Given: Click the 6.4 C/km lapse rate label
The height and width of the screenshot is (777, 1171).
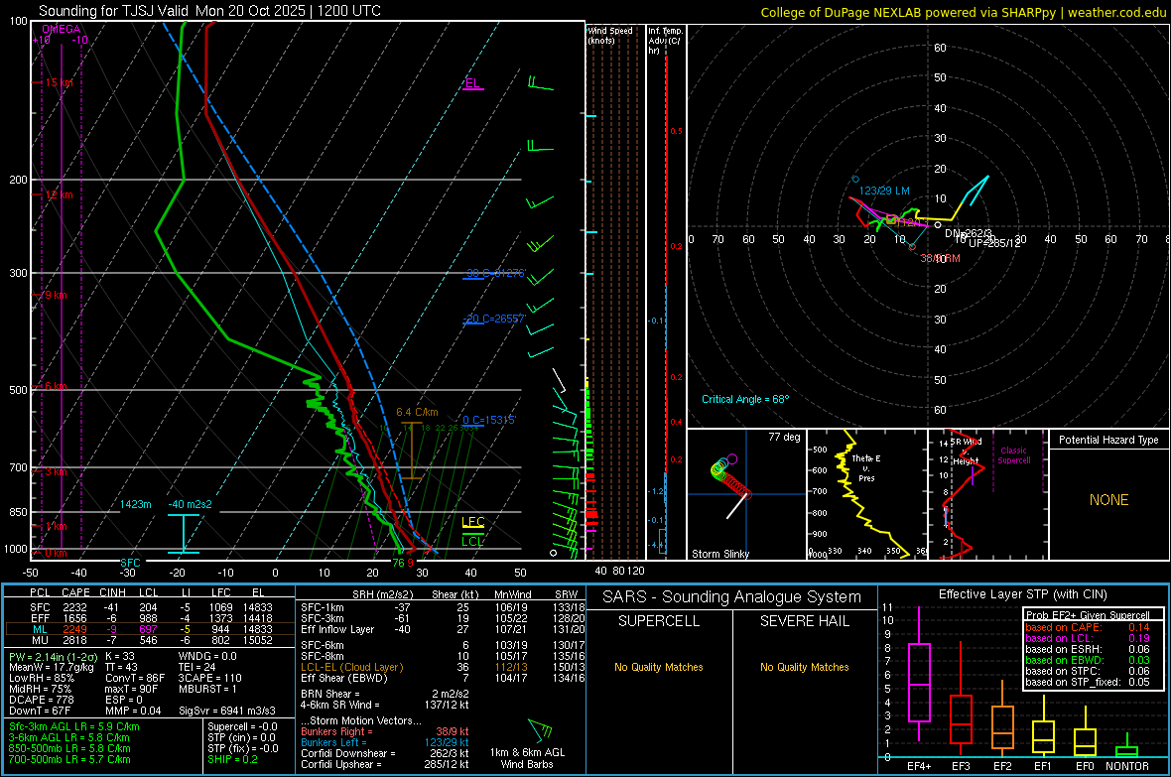Looking at the screenshot, I should (417, 412).
